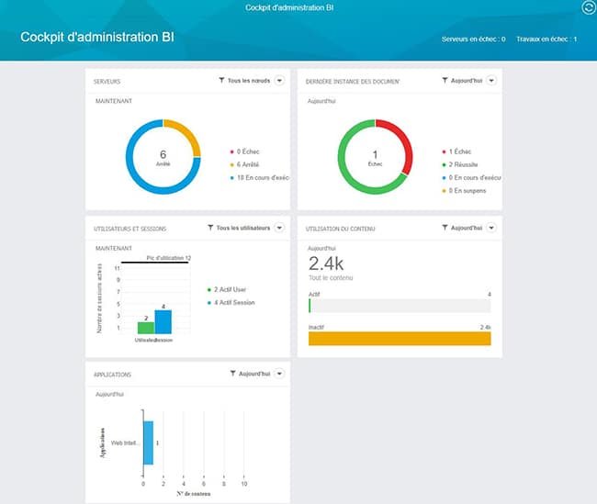Screen dimensions: 597x504
Task: Click filter icon beside Tous les utilisateurs
Action: pyautogui.click(x=210, y=228)
